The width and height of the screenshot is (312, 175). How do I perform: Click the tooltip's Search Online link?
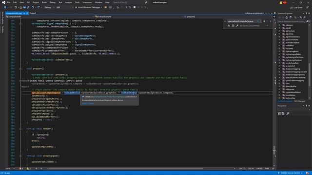coord(88,104)
